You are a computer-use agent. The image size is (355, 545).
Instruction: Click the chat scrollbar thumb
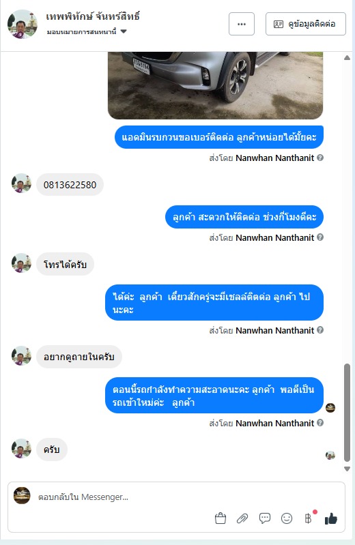click(x=347, y=412)
